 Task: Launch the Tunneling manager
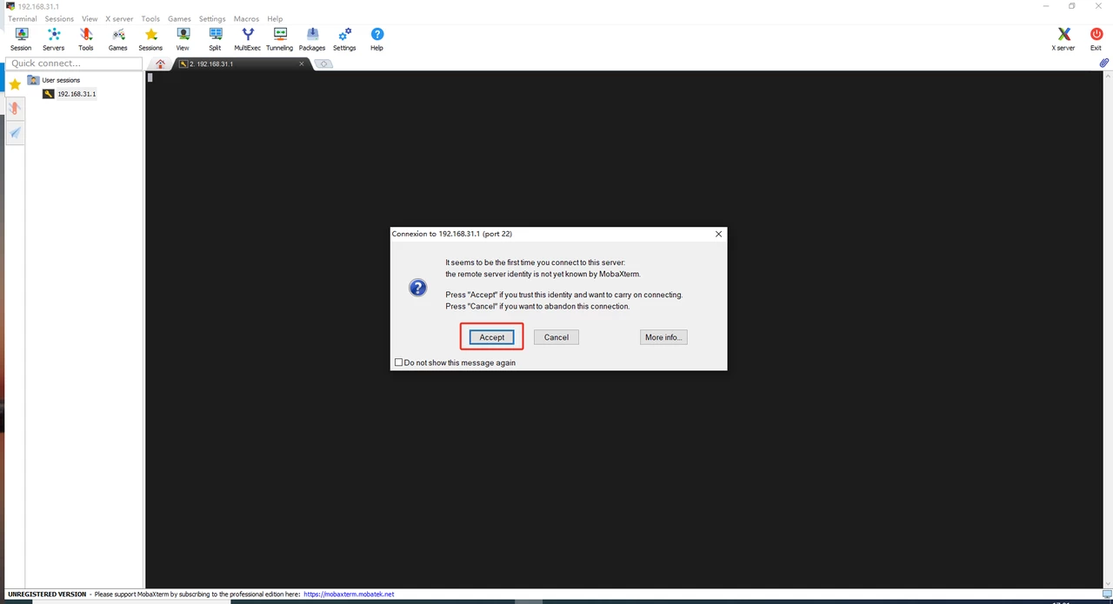(x=279, y=38)
